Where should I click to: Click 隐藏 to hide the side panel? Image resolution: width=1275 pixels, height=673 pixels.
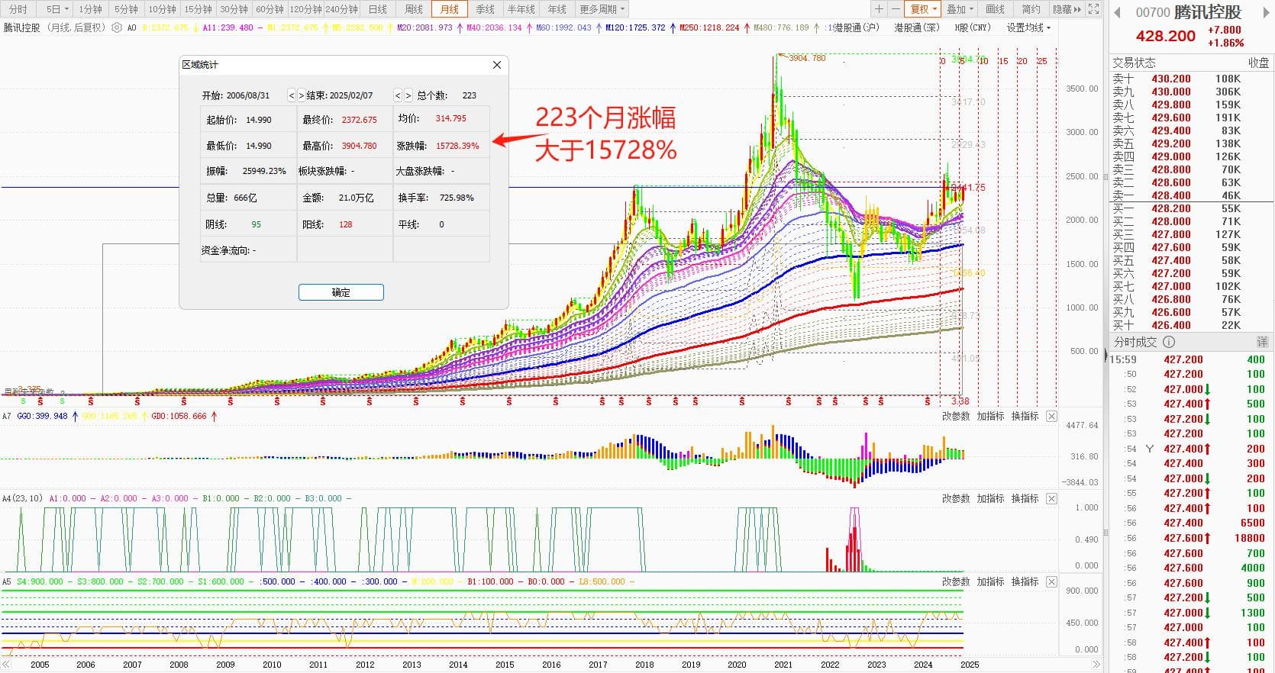point(1067,9)
